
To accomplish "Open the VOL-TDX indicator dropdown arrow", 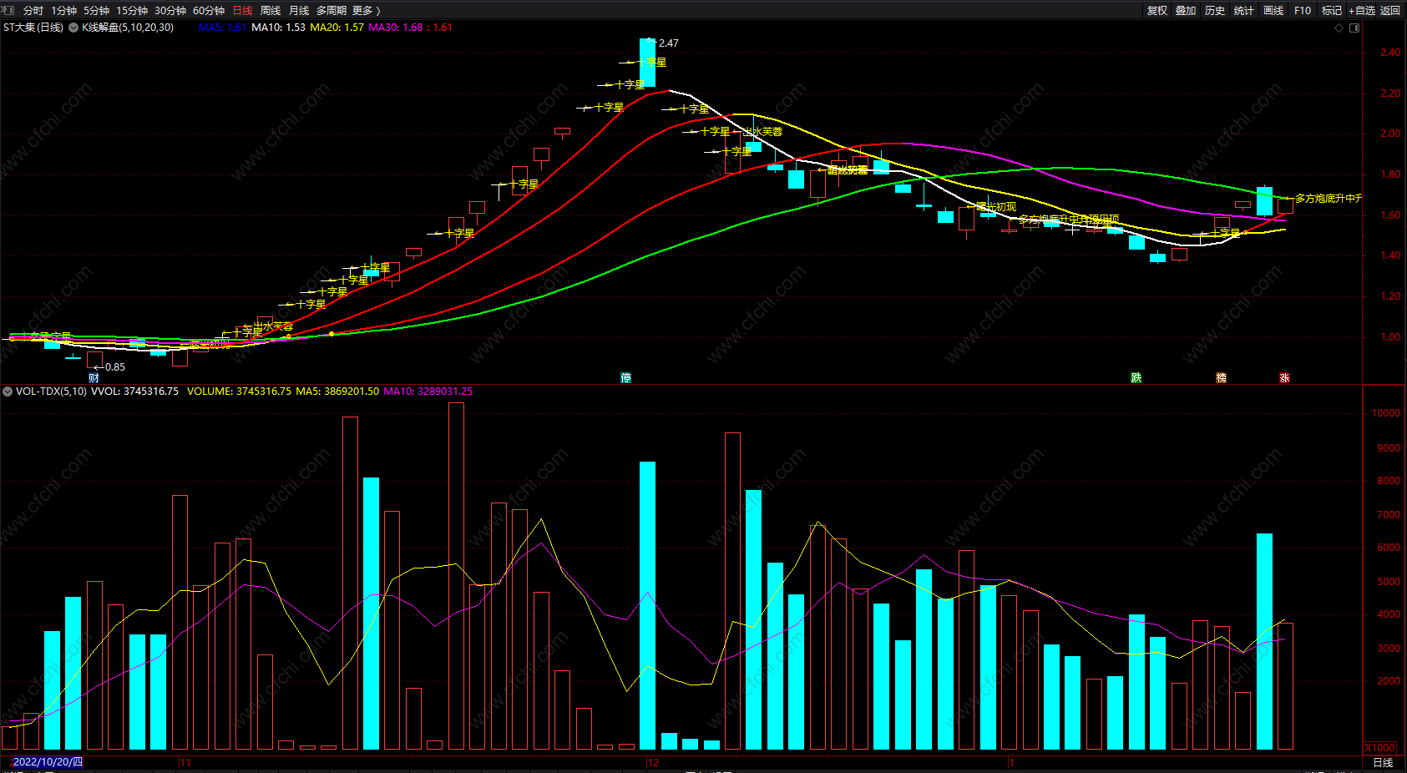I will (x=8, y=392).
